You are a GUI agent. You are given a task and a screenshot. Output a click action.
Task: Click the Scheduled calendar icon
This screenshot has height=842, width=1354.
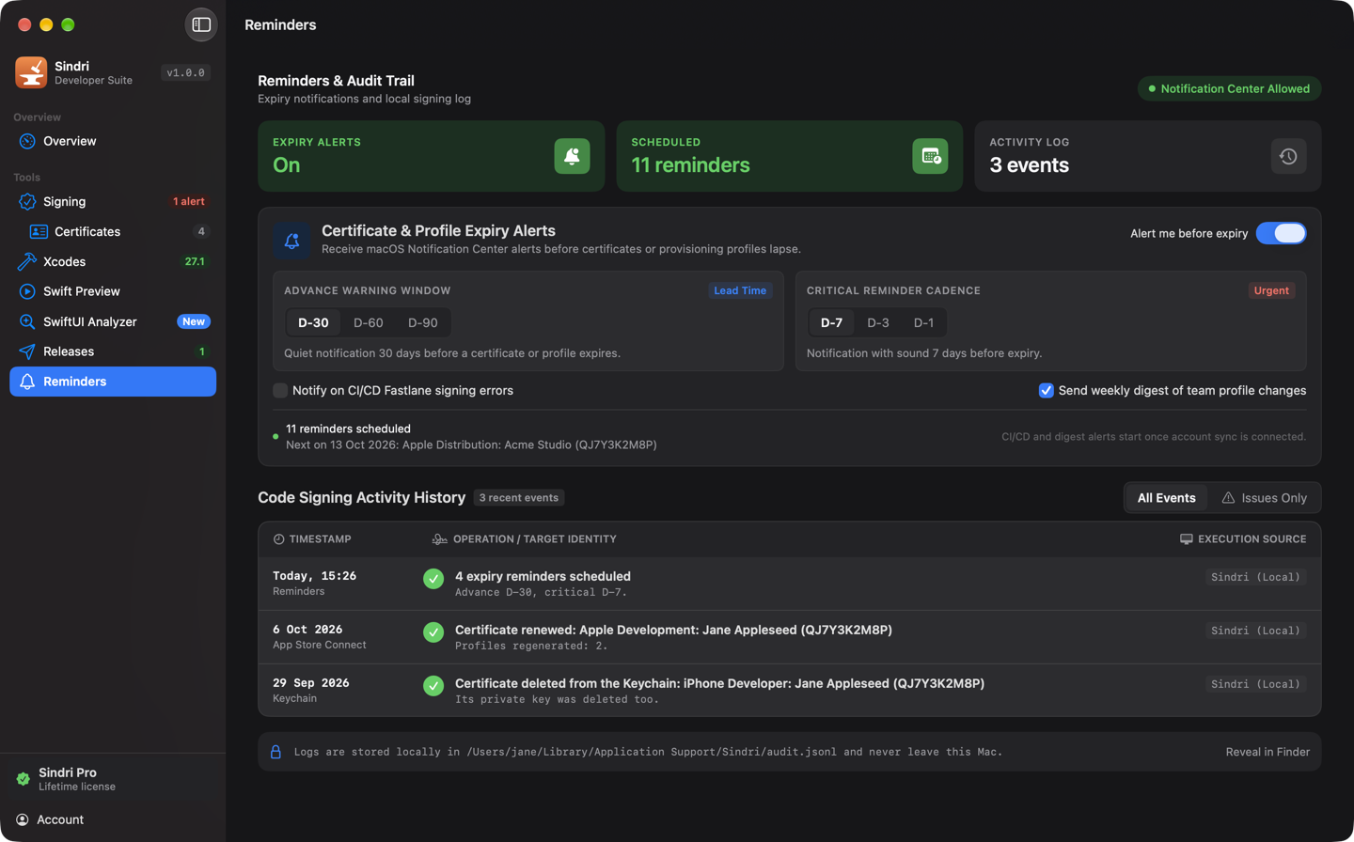click(x=930, y=156)
